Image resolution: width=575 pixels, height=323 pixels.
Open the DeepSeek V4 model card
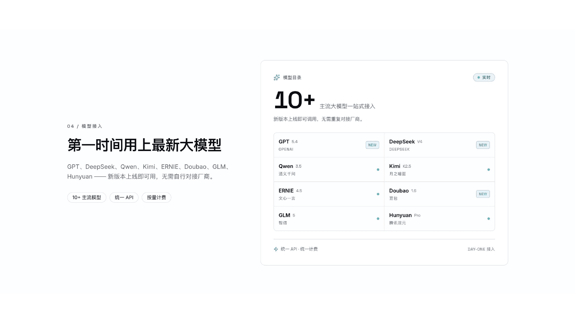[440, 145]
